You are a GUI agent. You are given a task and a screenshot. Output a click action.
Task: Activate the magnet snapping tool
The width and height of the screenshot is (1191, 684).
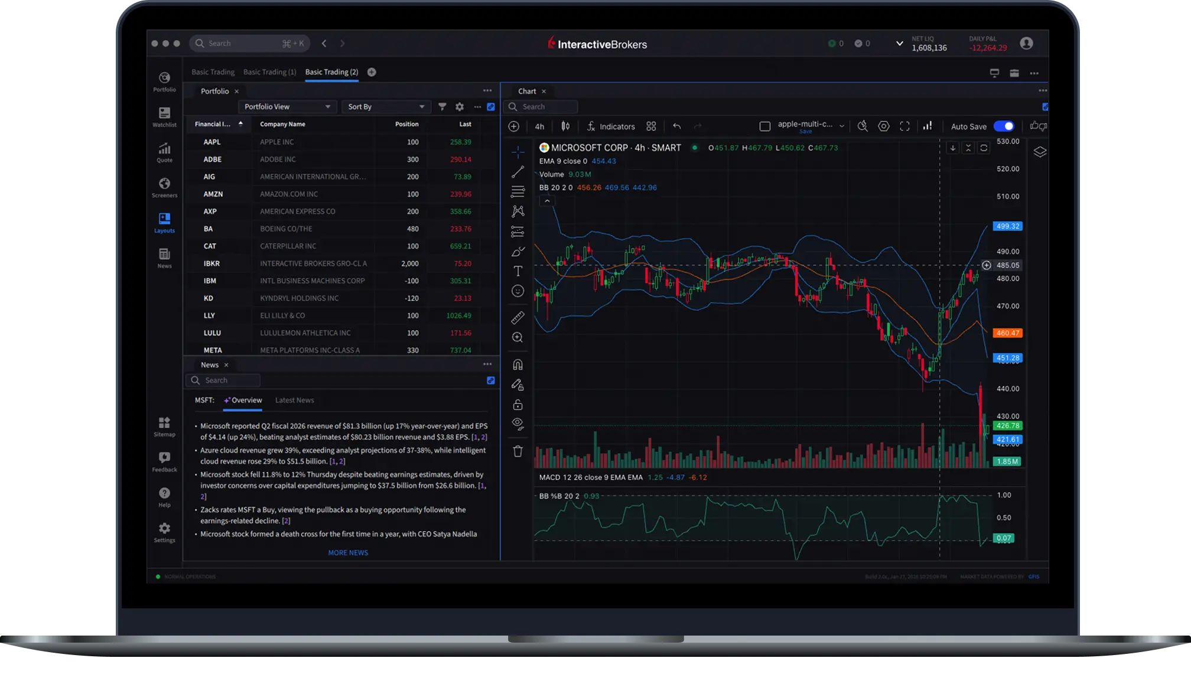[518, 364]
